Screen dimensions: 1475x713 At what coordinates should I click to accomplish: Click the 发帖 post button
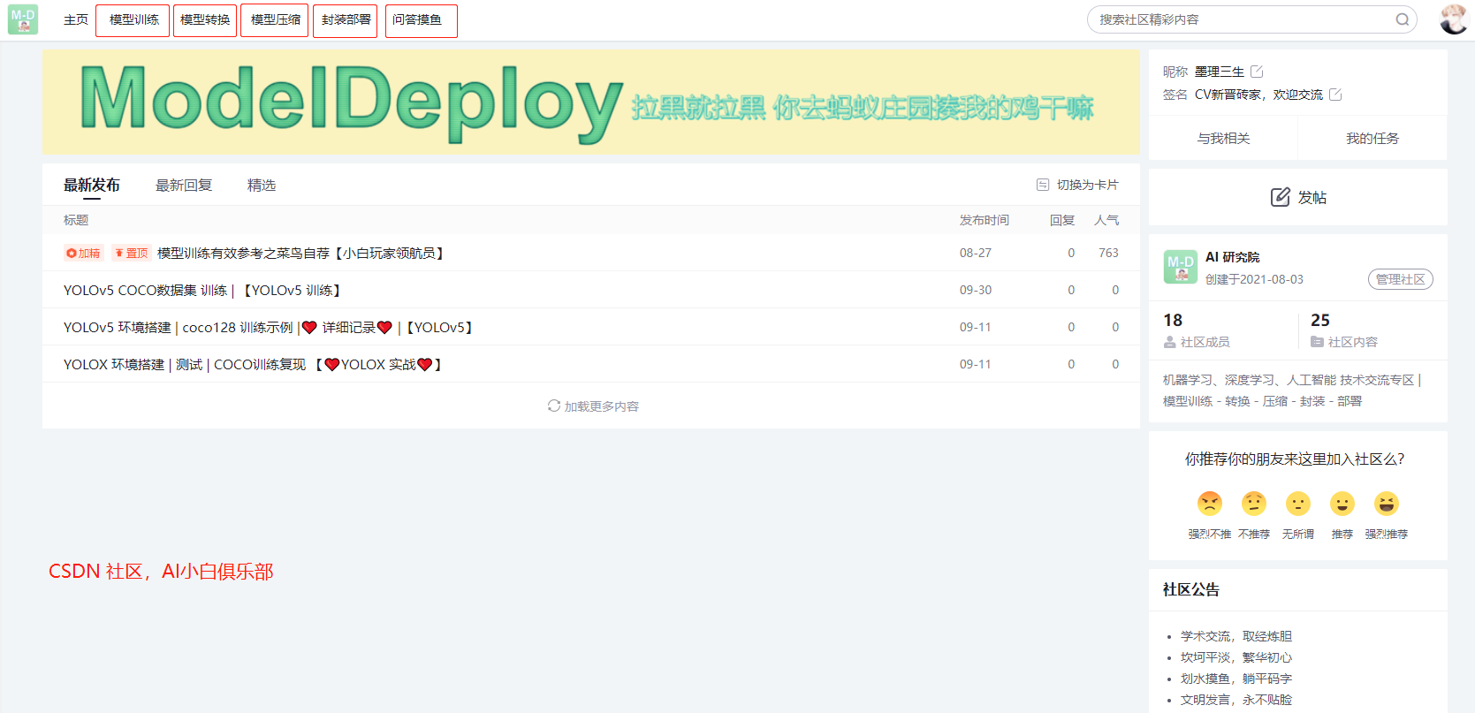click(x=1298, y=197)
